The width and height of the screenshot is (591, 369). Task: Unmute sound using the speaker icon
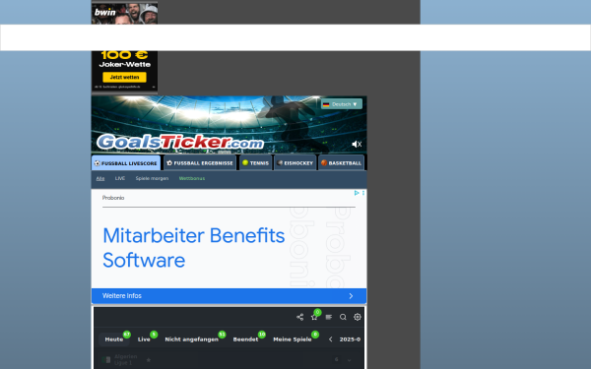click(357, 145)
